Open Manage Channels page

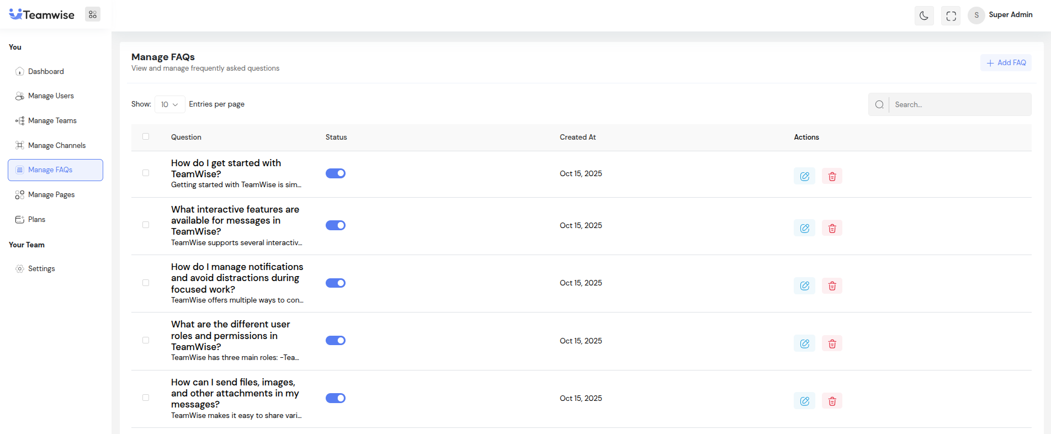pos(57,146)
